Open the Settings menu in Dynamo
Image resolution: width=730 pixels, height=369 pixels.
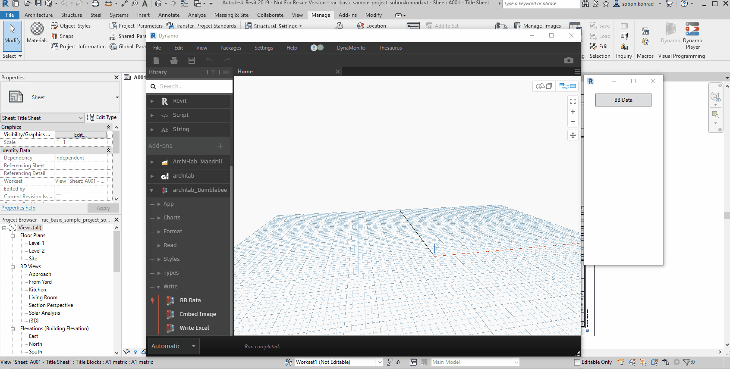tap(264, 48)
